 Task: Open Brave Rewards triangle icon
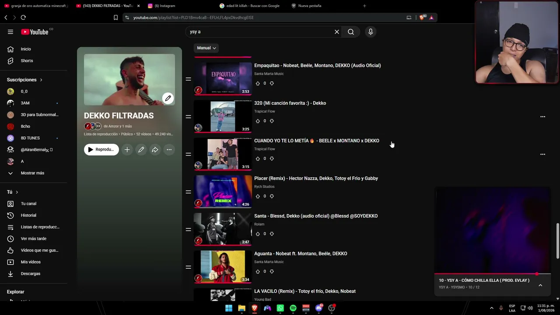tap(431, 17)
